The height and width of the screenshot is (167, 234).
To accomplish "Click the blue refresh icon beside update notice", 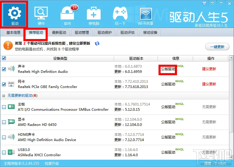I will [97, 44].
